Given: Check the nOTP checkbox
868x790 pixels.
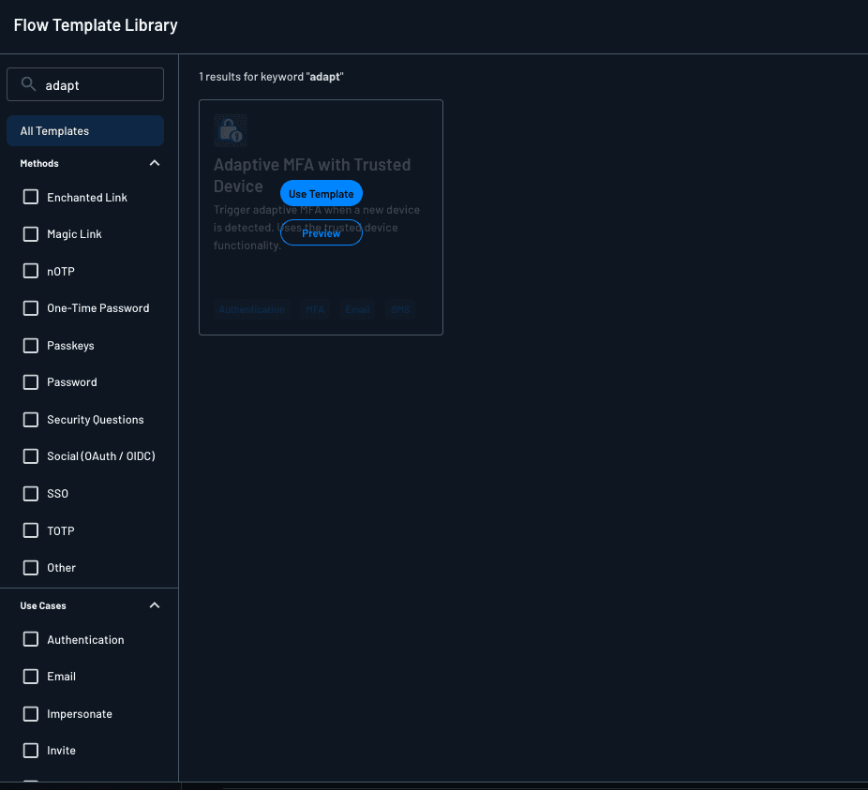Looking at the screenshot, I should tap(31, 271).
